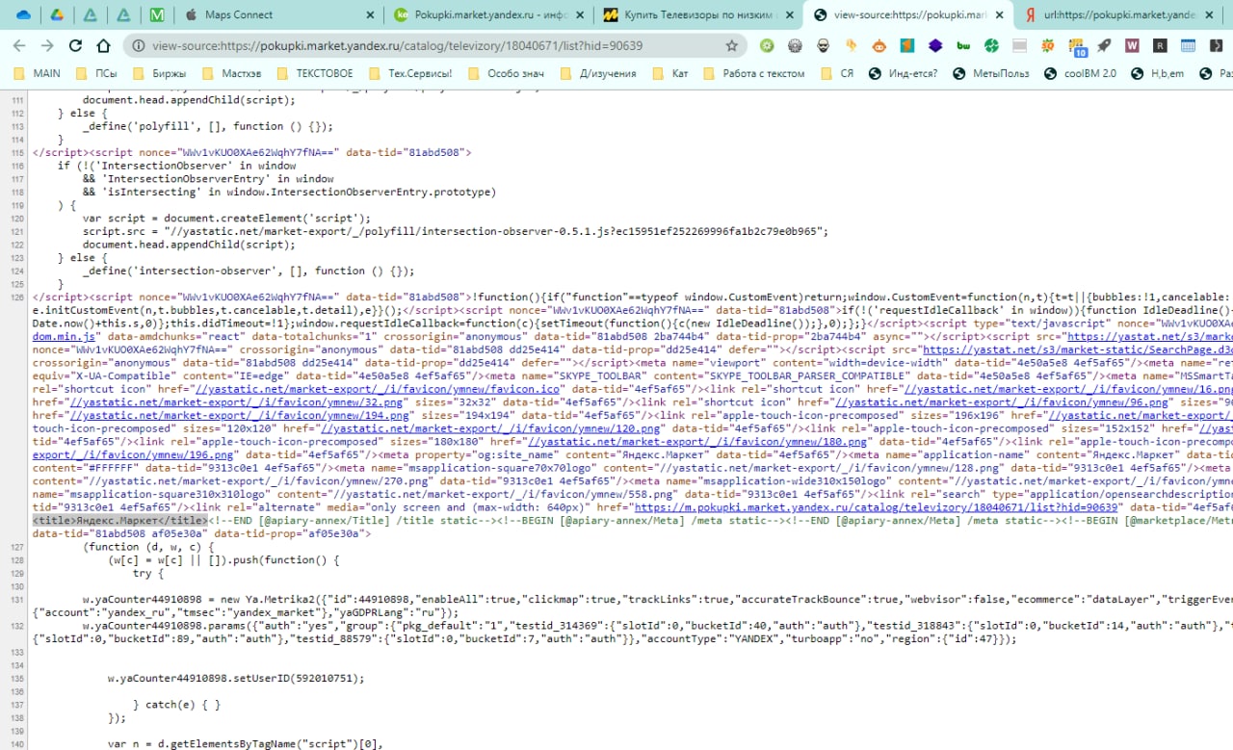The image size is (1233, 750).
Task: Open the home page via house icon
Action: 105,45
